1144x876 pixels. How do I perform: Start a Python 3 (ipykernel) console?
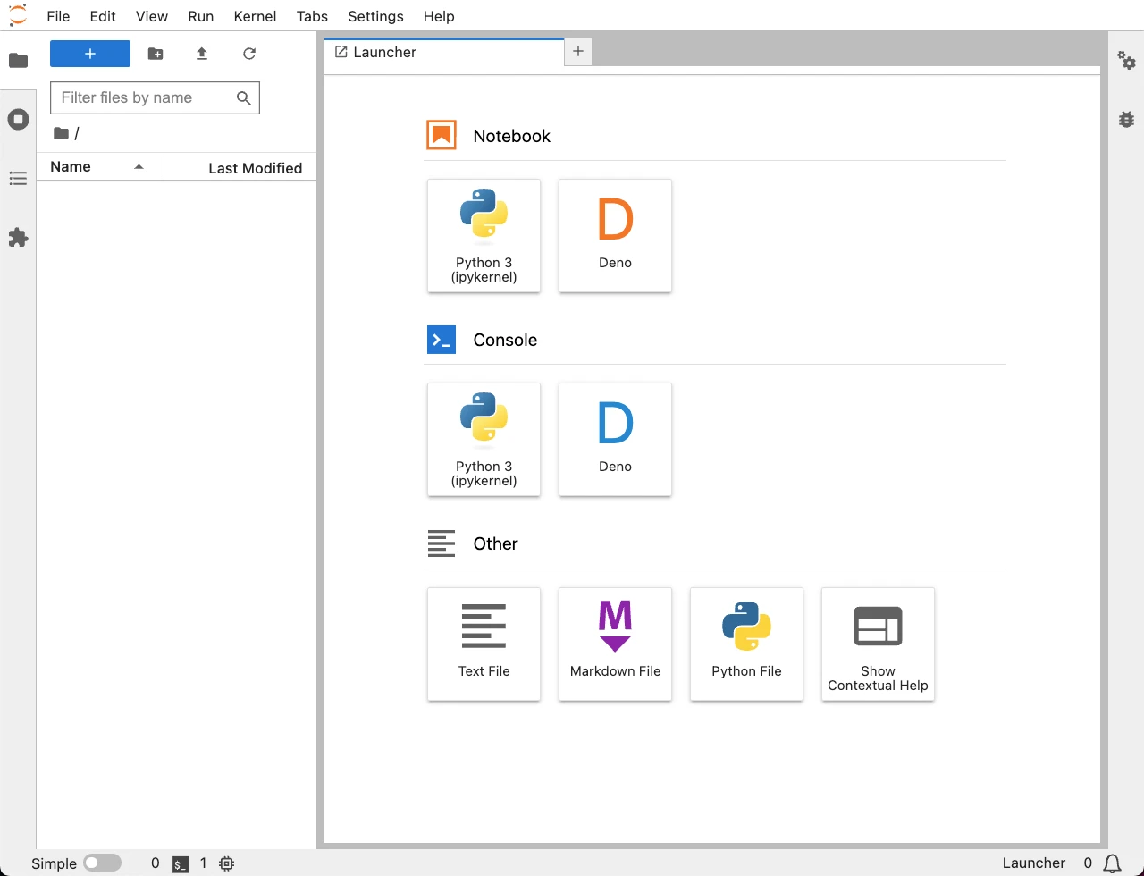coord(484,440)
